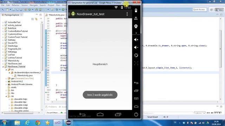Open the Package Explorer view menu arrow
Image resolution: width=225 pixels, height=126 pixels.
[41, 19]
